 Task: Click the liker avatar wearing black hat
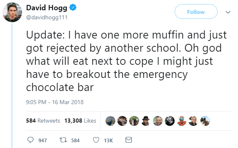pyautogui.click(x=146, y=121)
